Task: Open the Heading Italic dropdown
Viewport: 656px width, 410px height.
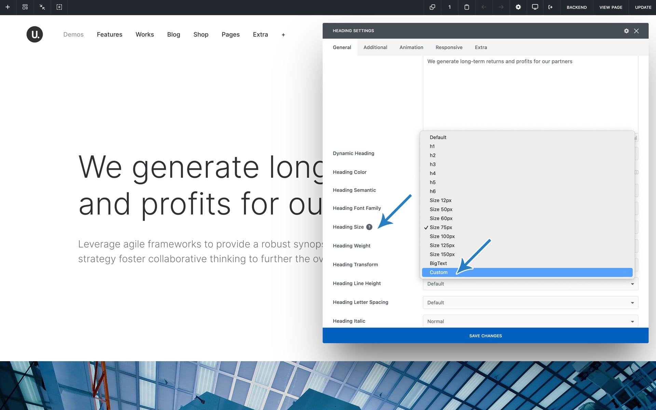Action: pos(530,322)
